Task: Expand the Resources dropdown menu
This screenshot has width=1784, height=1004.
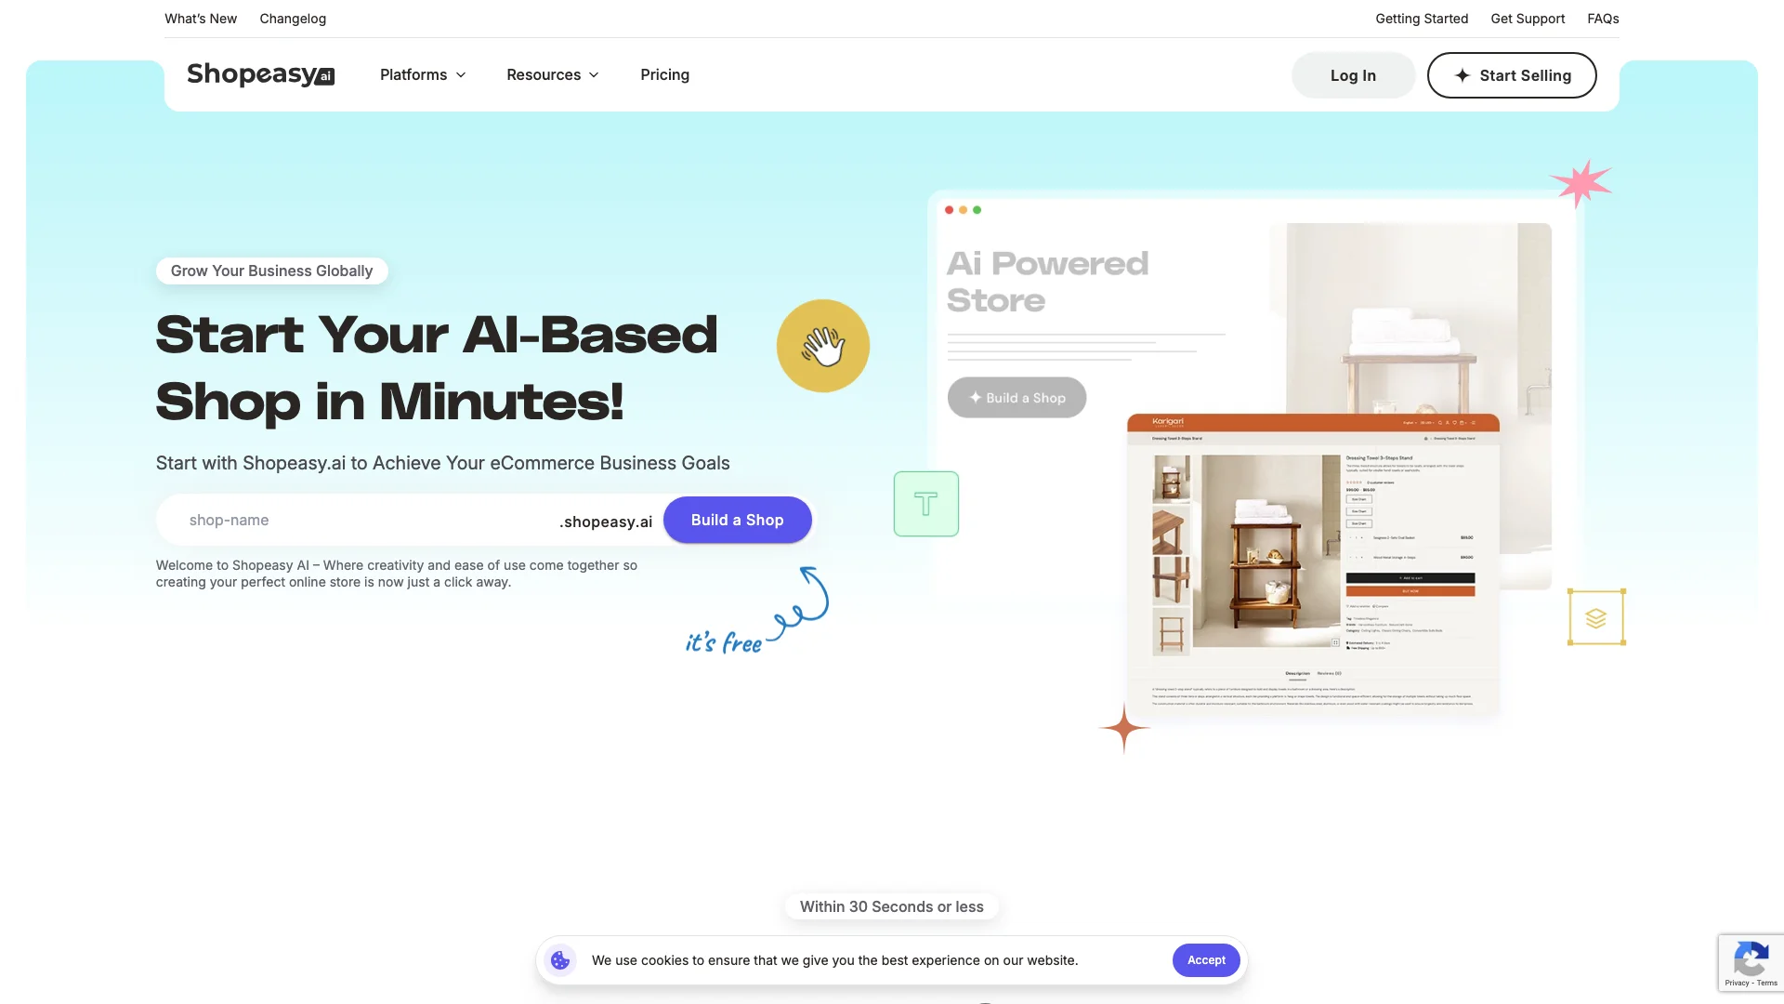Action: [551, 74]
